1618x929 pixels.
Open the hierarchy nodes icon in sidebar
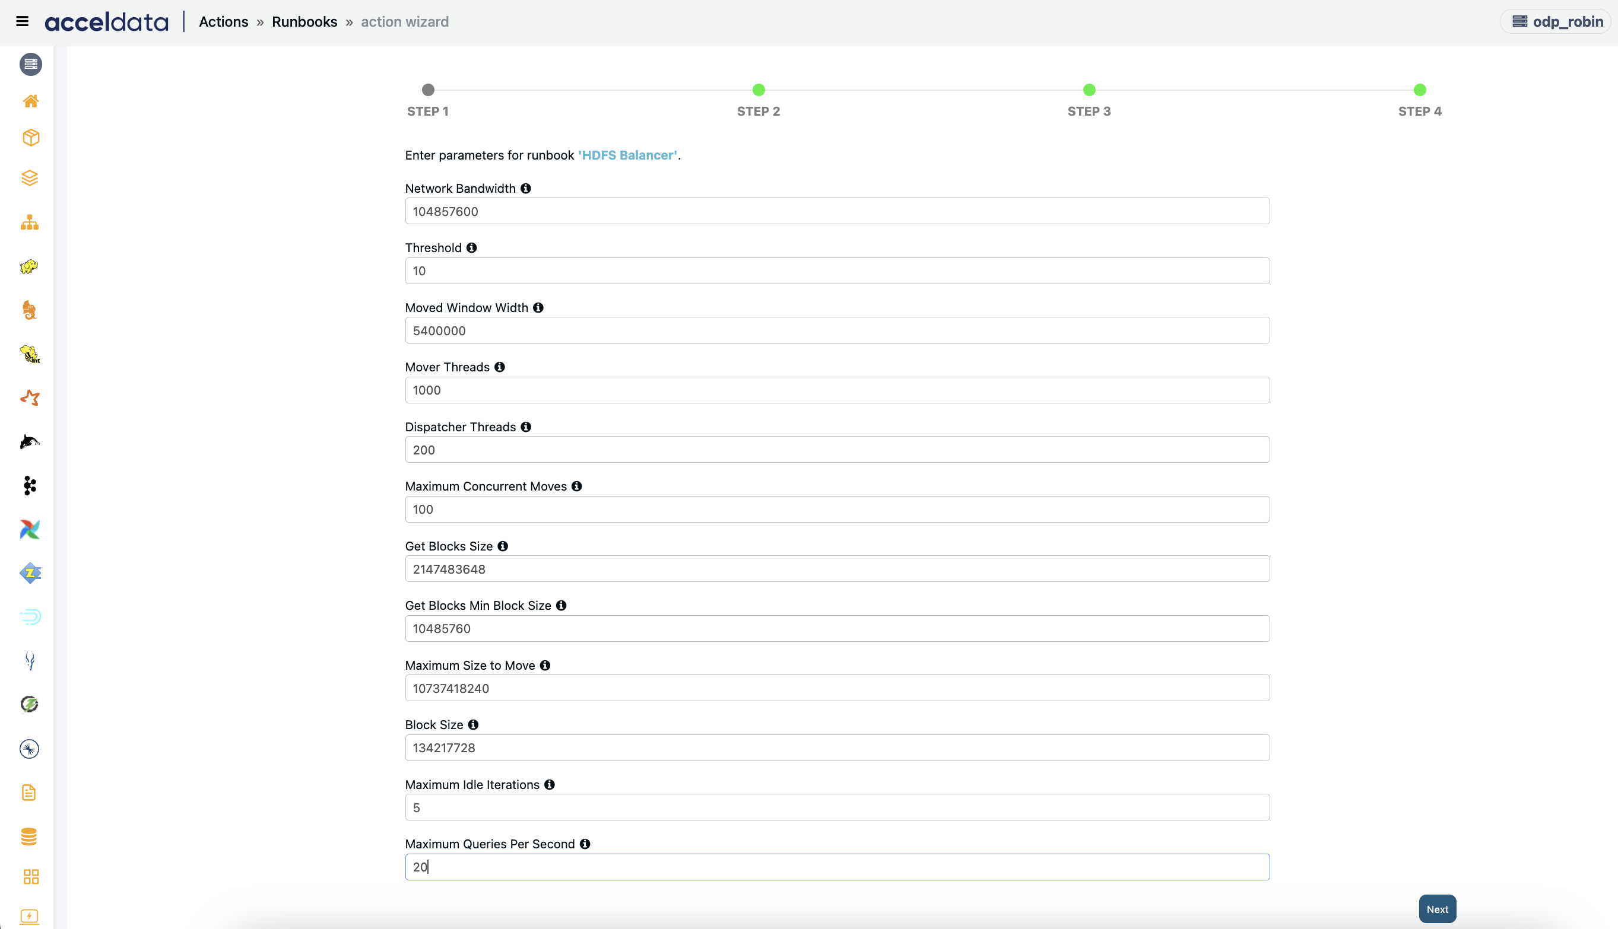(30, 222)
